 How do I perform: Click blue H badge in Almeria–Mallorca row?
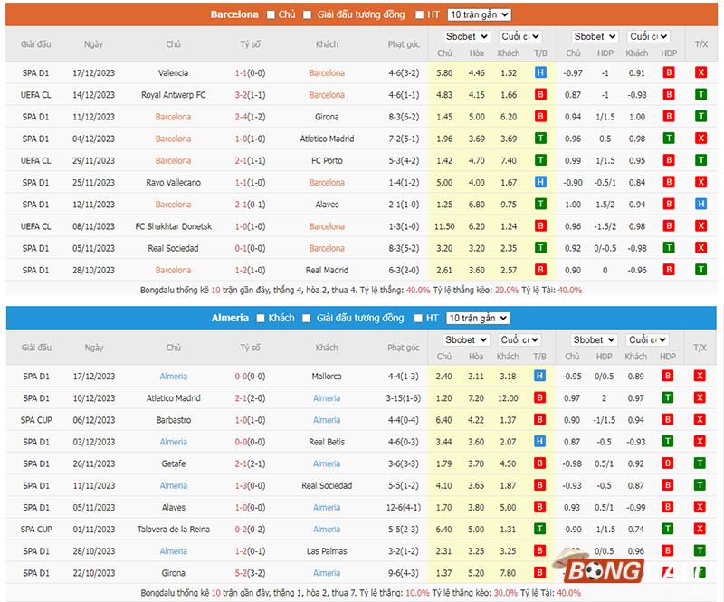[x=540, y=376]
